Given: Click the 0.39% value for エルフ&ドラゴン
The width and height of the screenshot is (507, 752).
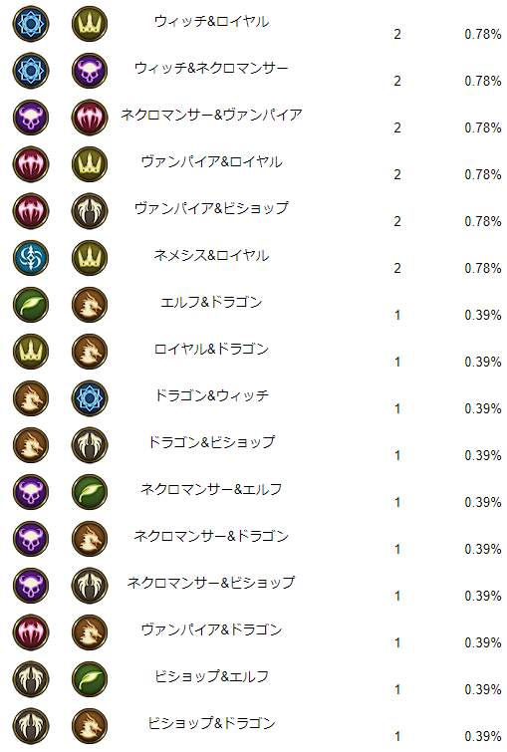Looking at the screenshot, I should pos(483,315).
